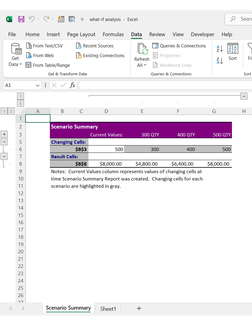The image size is (252, 326).
Task: Open the Help tab
Action: point(227,34)
